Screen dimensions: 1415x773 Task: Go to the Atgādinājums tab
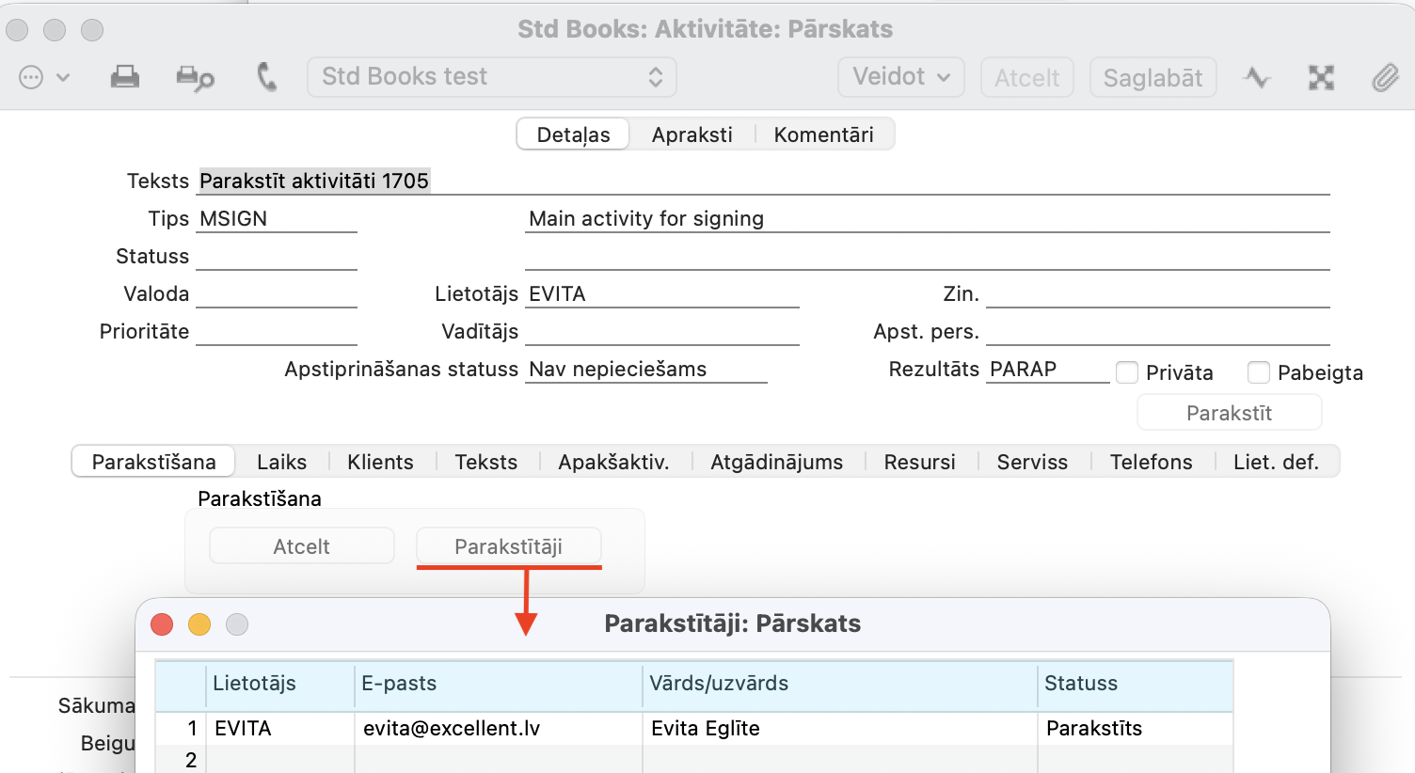click(776, 462)
